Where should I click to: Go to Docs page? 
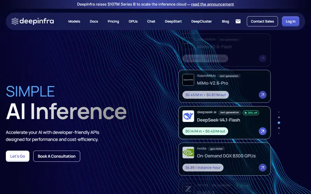(x=94, y=21)
